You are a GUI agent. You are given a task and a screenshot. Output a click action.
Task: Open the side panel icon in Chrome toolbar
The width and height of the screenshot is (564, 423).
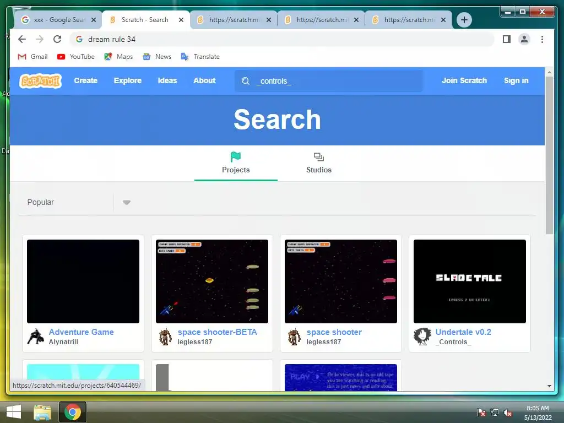[x=507, y=39]
